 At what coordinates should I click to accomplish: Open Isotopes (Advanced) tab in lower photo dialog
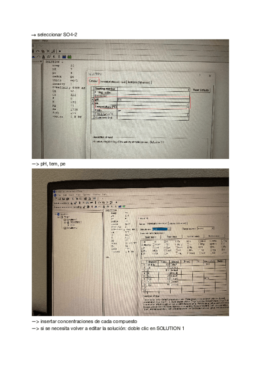pos(178,223)
